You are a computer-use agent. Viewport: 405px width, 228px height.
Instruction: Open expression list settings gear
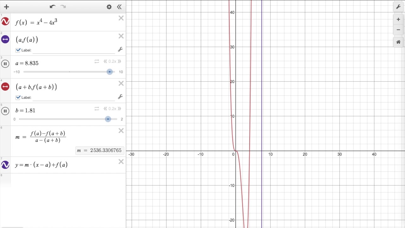coord(109,7)
